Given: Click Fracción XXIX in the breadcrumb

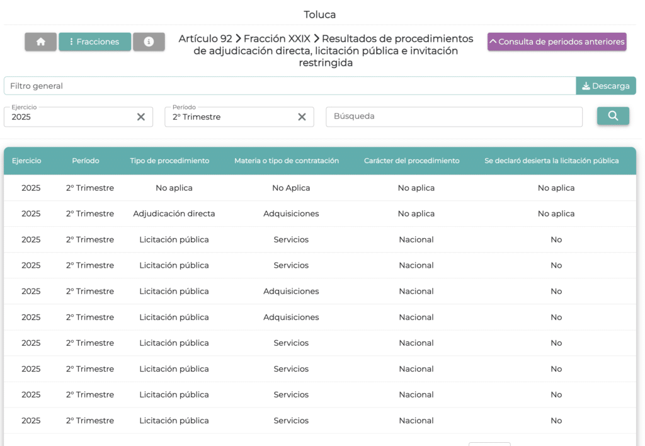Looking at the screenshot, I should [x=277, y=38].
